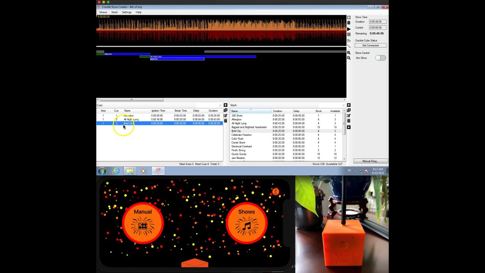Zoom in on the timeline

coord(349,53)
